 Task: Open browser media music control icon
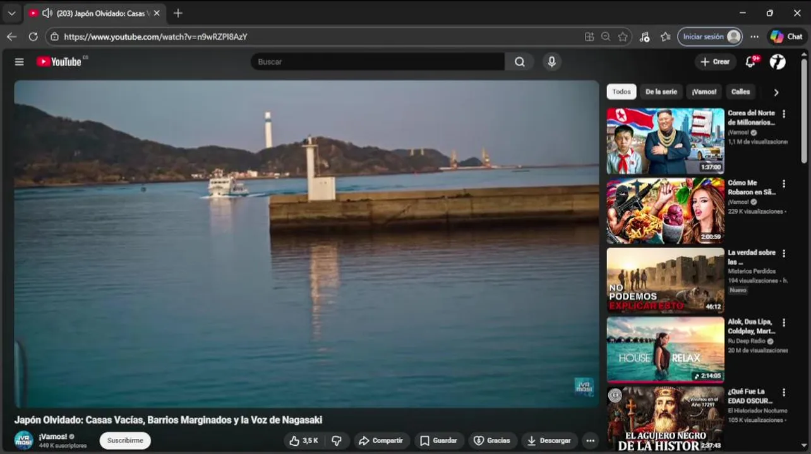(644, 37)
